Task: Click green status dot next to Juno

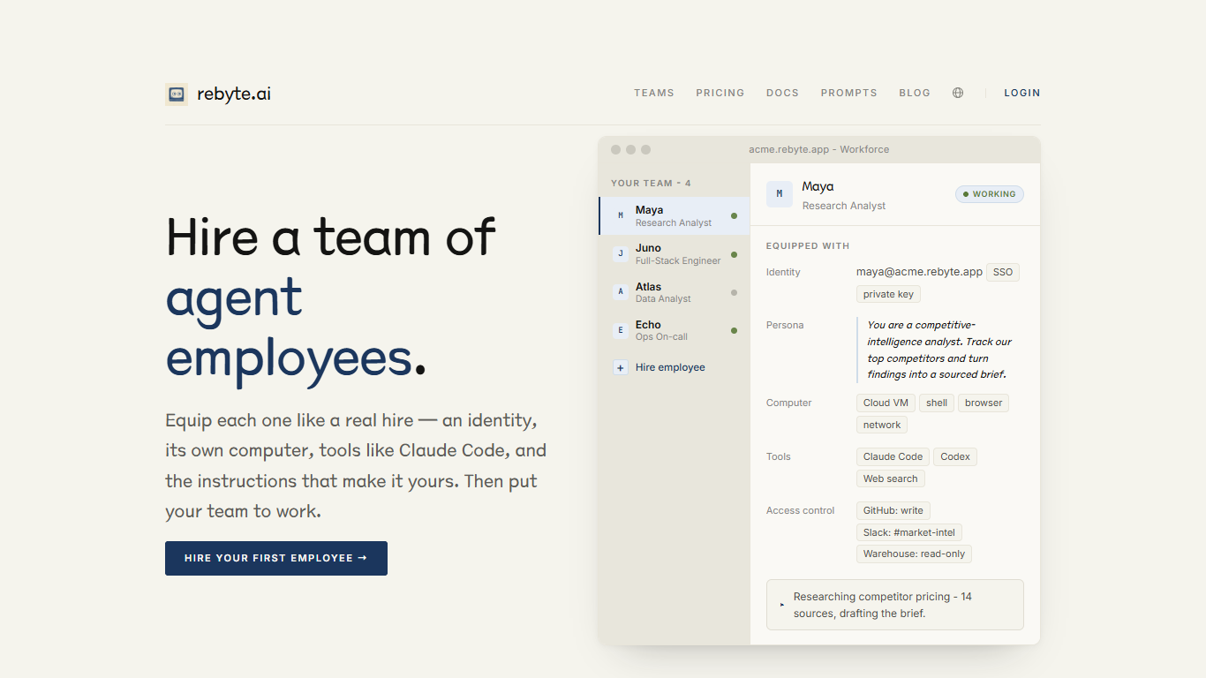Action: pos(734,254)
